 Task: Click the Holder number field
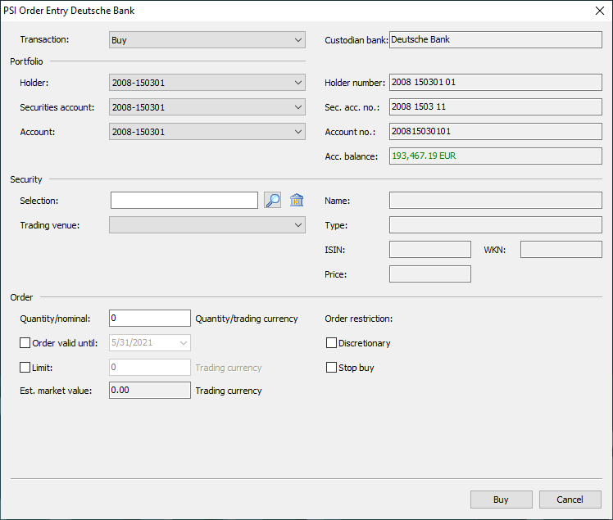tap(495, 83)
